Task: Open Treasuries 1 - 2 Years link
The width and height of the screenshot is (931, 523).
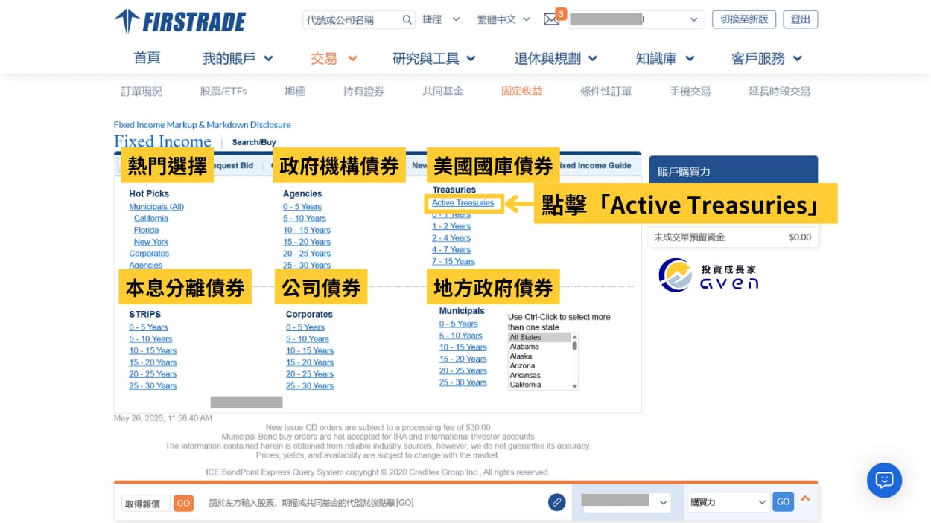Action: 451,226
